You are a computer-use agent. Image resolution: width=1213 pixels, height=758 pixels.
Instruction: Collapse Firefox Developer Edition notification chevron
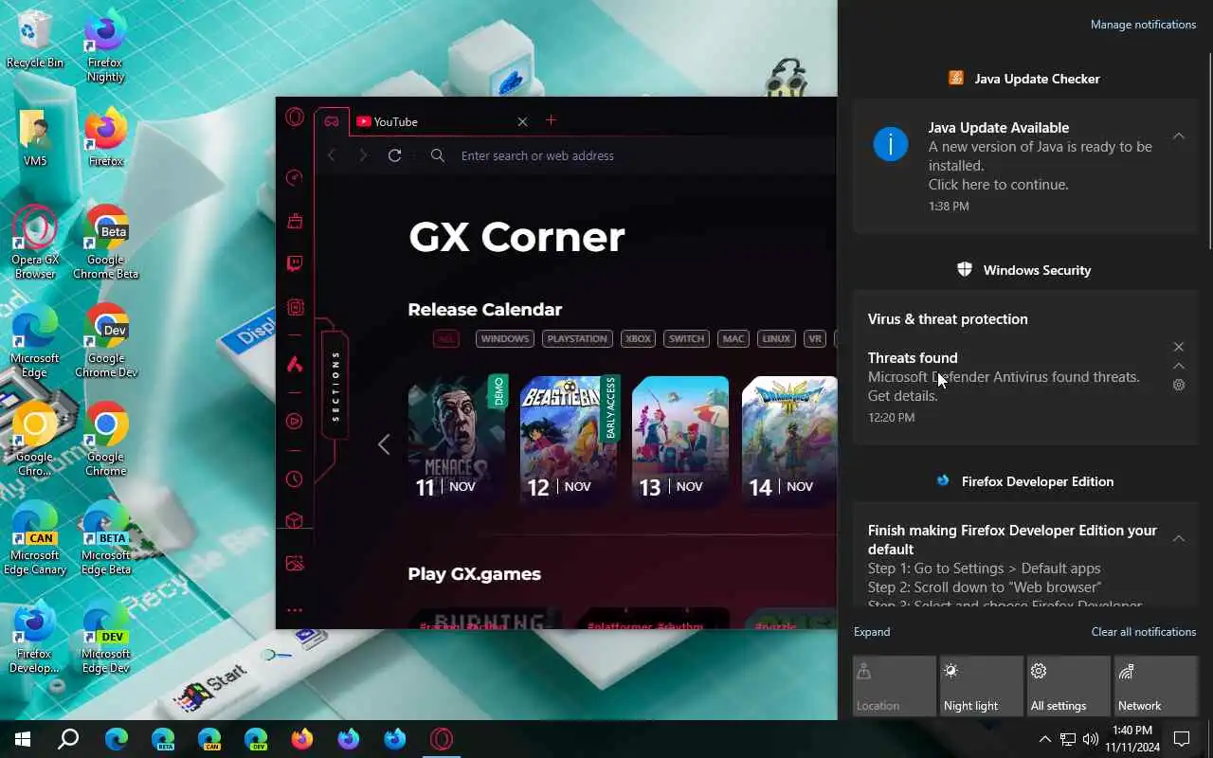point(1179,538)
